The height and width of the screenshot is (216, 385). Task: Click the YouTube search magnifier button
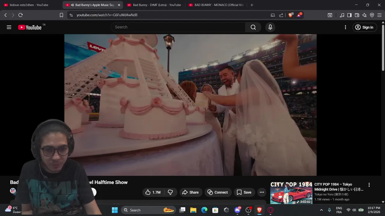253,27
